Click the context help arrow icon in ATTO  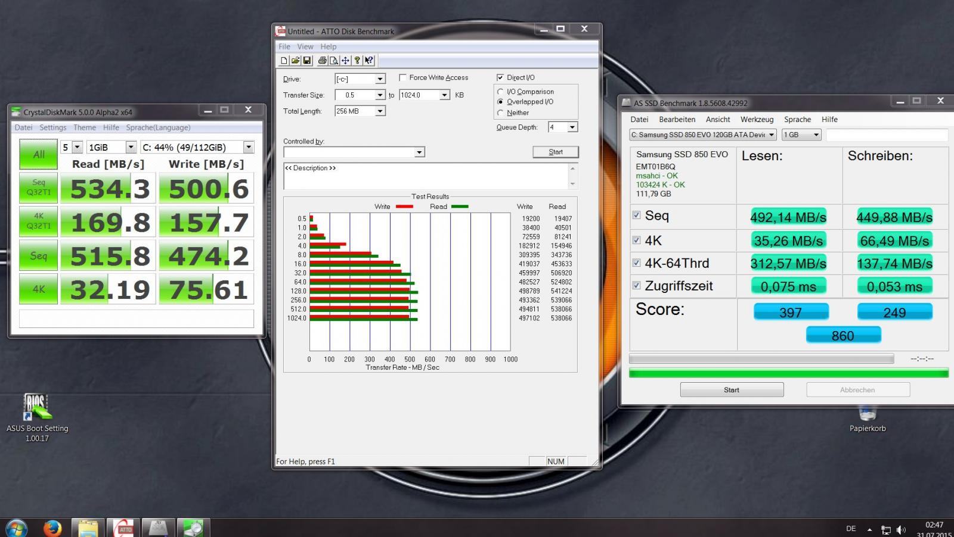click(368, 61)
